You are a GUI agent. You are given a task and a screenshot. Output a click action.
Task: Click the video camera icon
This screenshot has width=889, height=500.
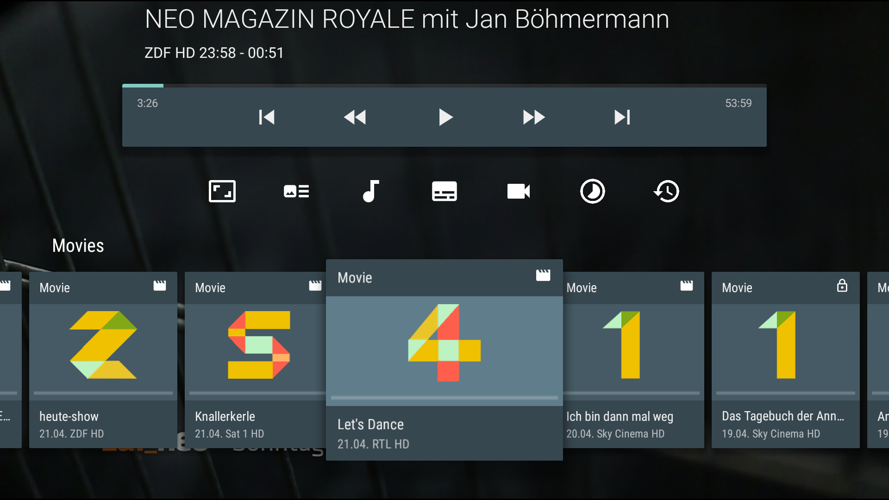point(519,191)
